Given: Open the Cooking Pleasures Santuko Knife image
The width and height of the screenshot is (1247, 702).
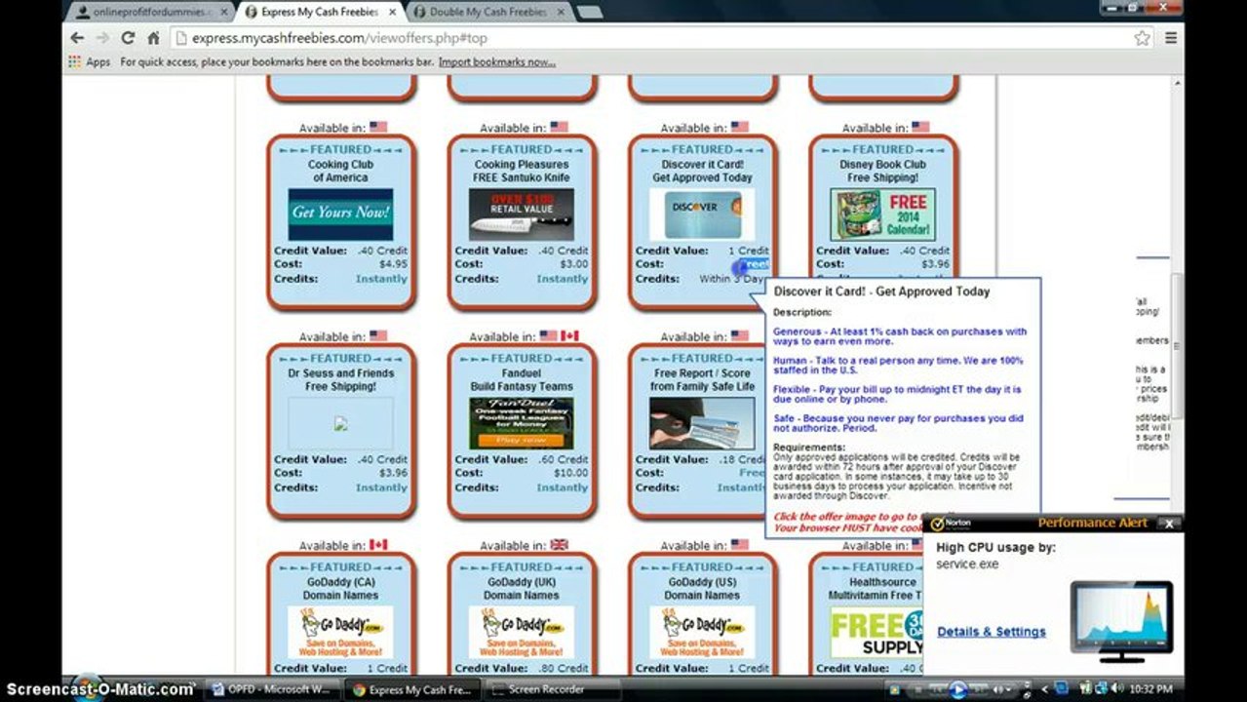Looking at the screenshot, I should point(521,214).
